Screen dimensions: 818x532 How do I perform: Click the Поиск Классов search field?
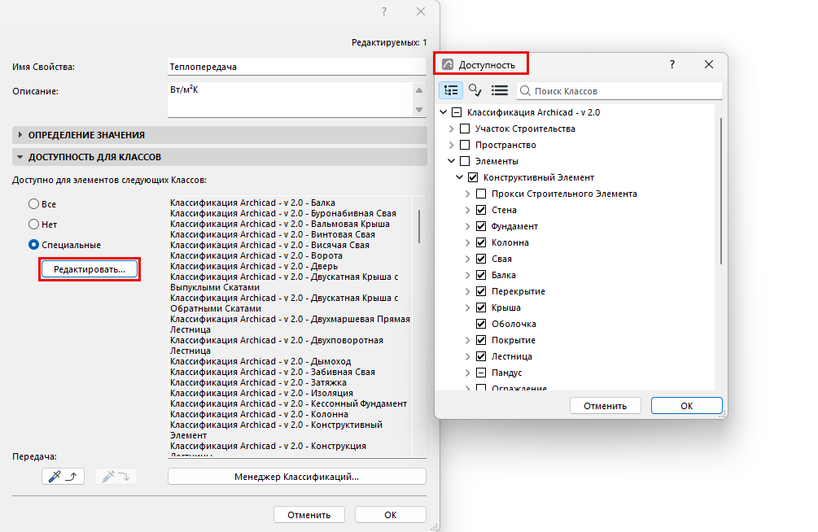(619, 91)
